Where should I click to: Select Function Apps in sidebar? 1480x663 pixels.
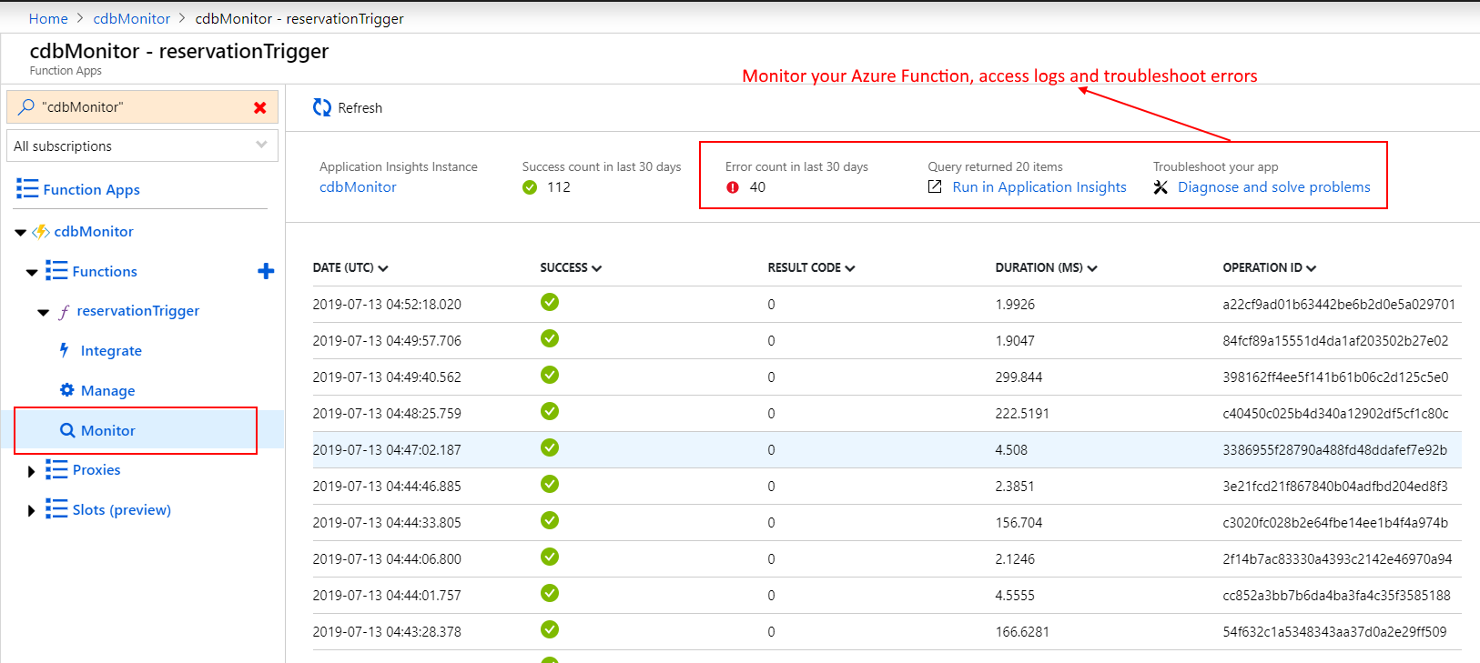91,190
